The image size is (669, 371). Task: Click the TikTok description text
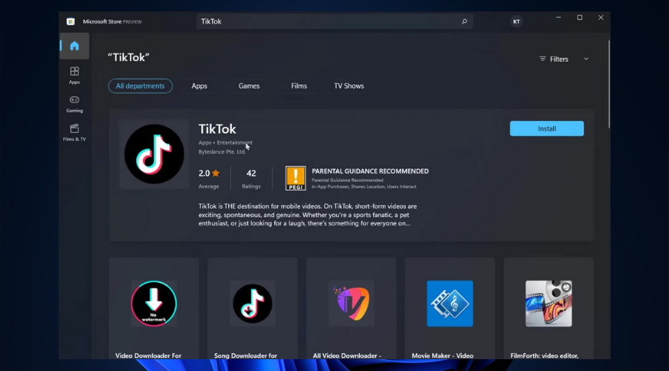click(x=308, y=214)
